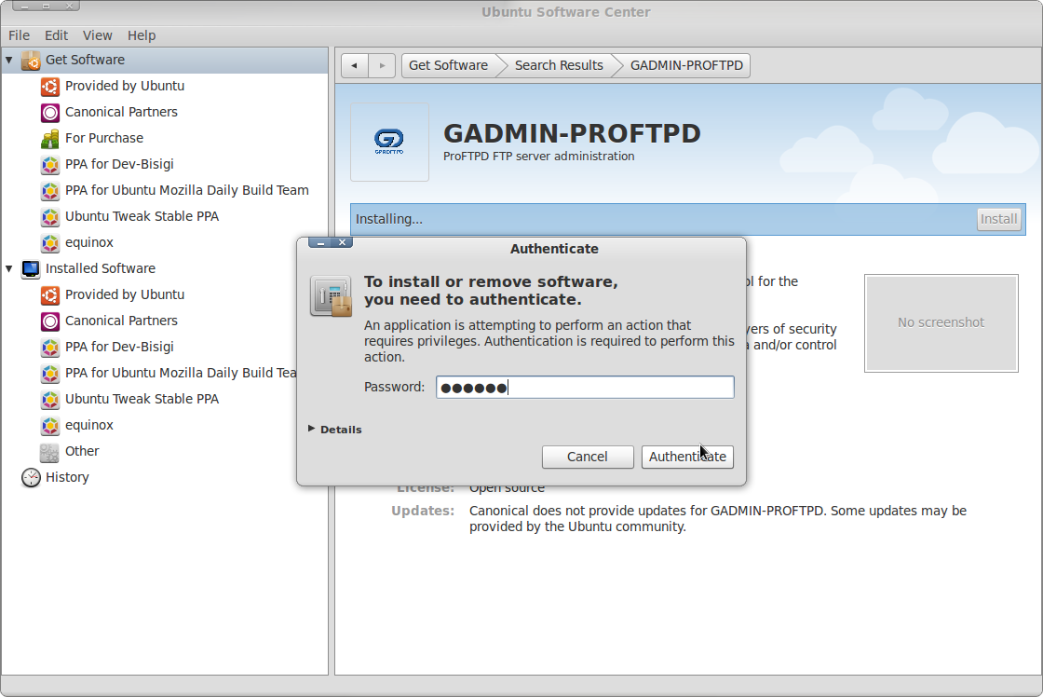Click PPA for Dev-Bisigi icon under Get Software

[50, 164]
